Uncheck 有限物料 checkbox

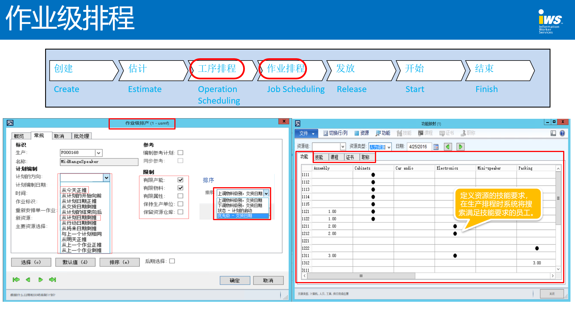pyautogui.click(x=181, y=188)
